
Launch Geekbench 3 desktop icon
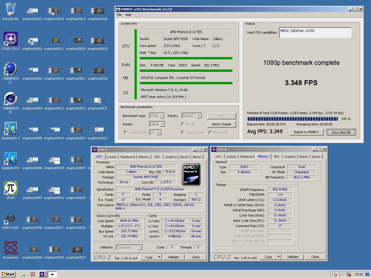coord(10,131)
